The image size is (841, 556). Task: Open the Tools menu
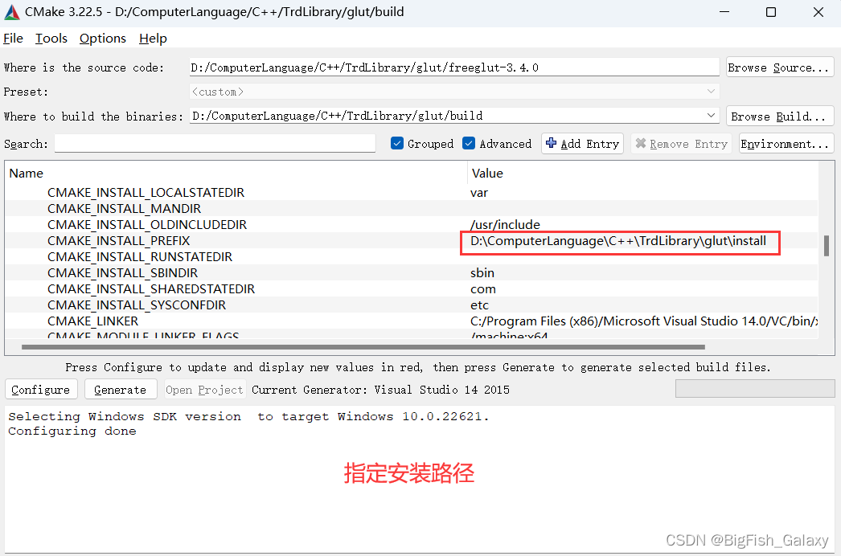[51, 38]
